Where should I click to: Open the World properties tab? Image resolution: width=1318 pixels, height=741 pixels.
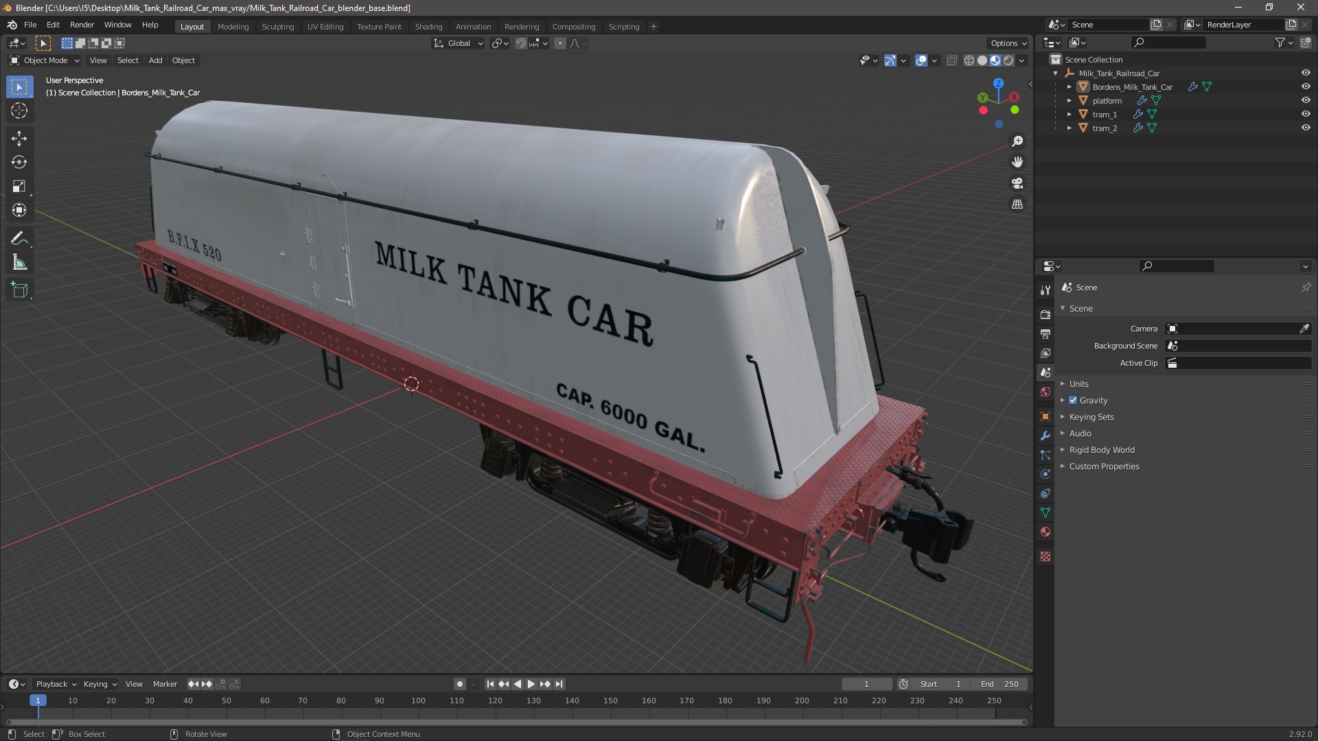click(1045, 392)
